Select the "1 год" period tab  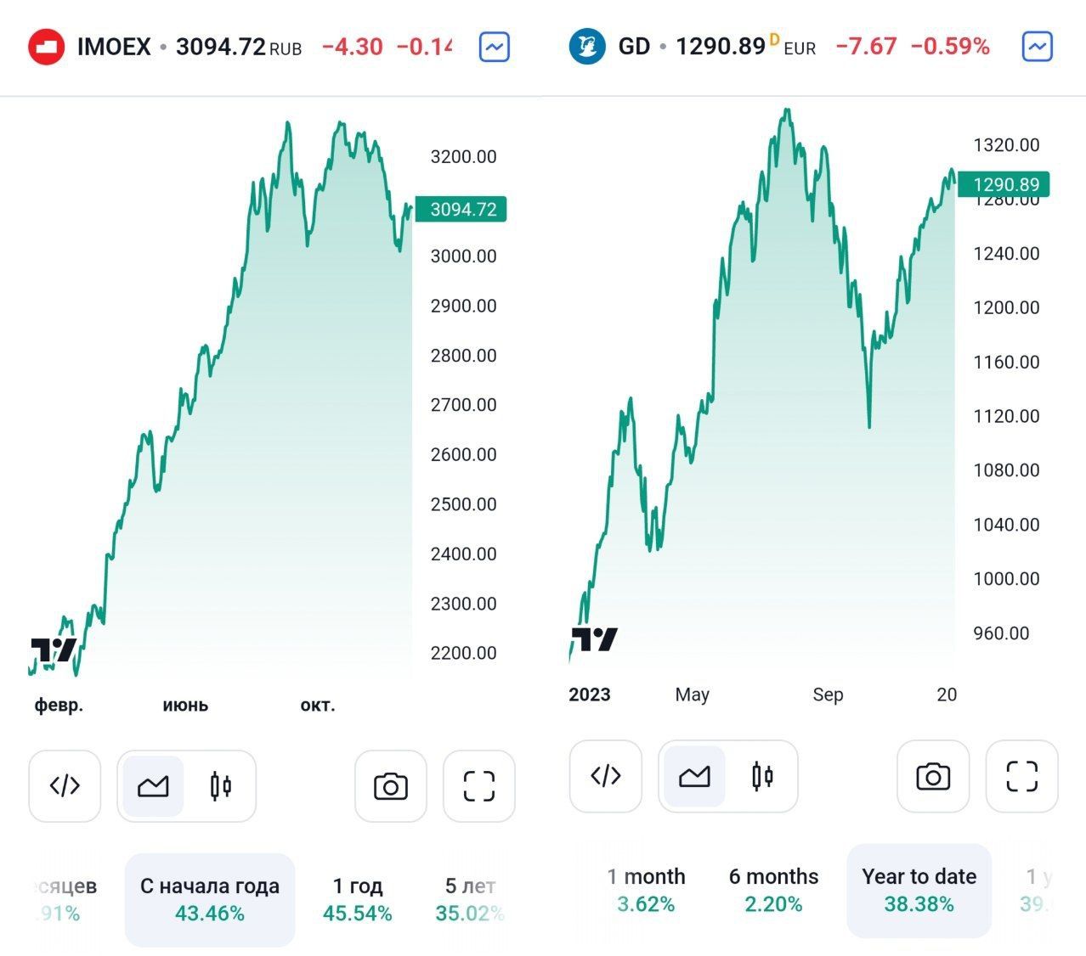pos(358,899)
